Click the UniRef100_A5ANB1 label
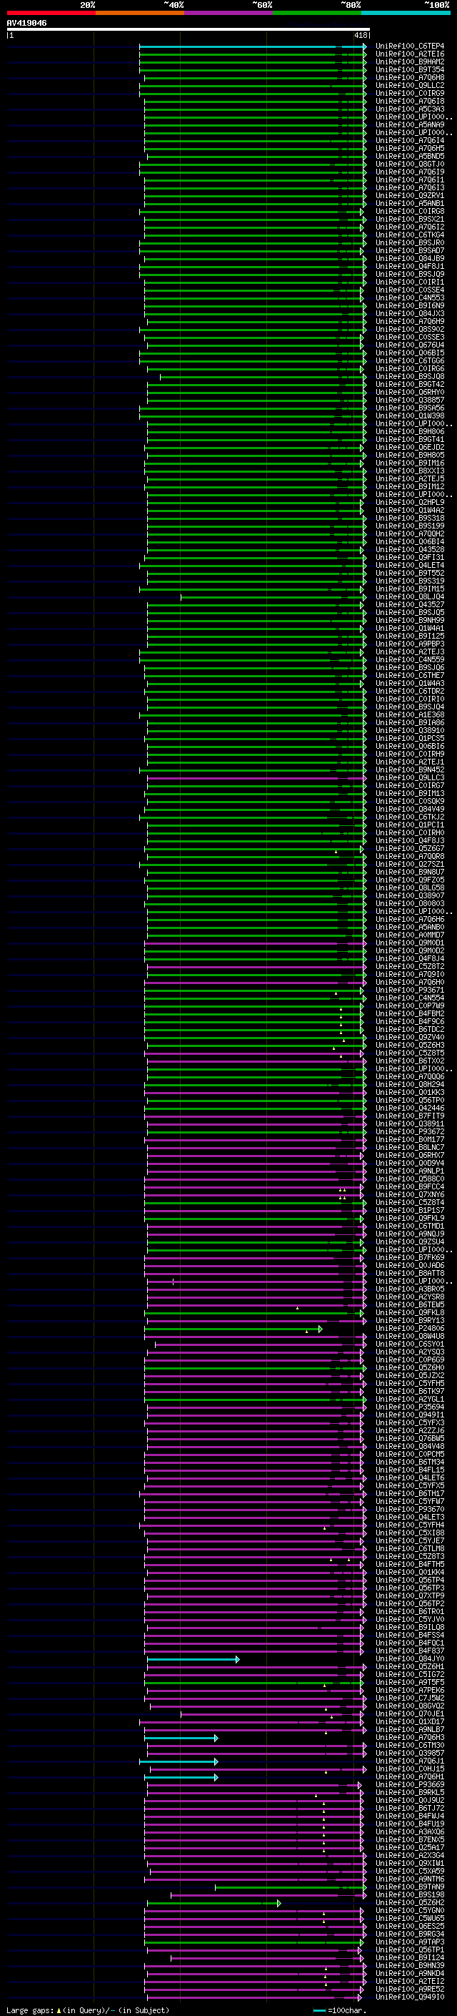457x2016 pixels. click(410, 204)
